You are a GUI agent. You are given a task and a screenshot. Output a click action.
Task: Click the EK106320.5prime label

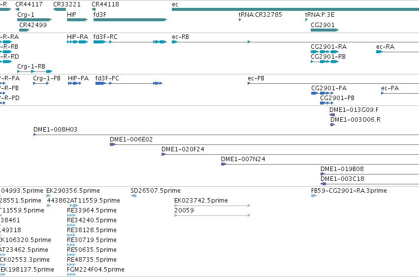point(26,240)
